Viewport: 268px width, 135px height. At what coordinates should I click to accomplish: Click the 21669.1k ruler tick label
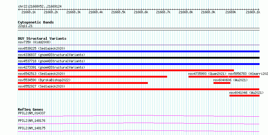pyautogui.click(x=253, y=12)
